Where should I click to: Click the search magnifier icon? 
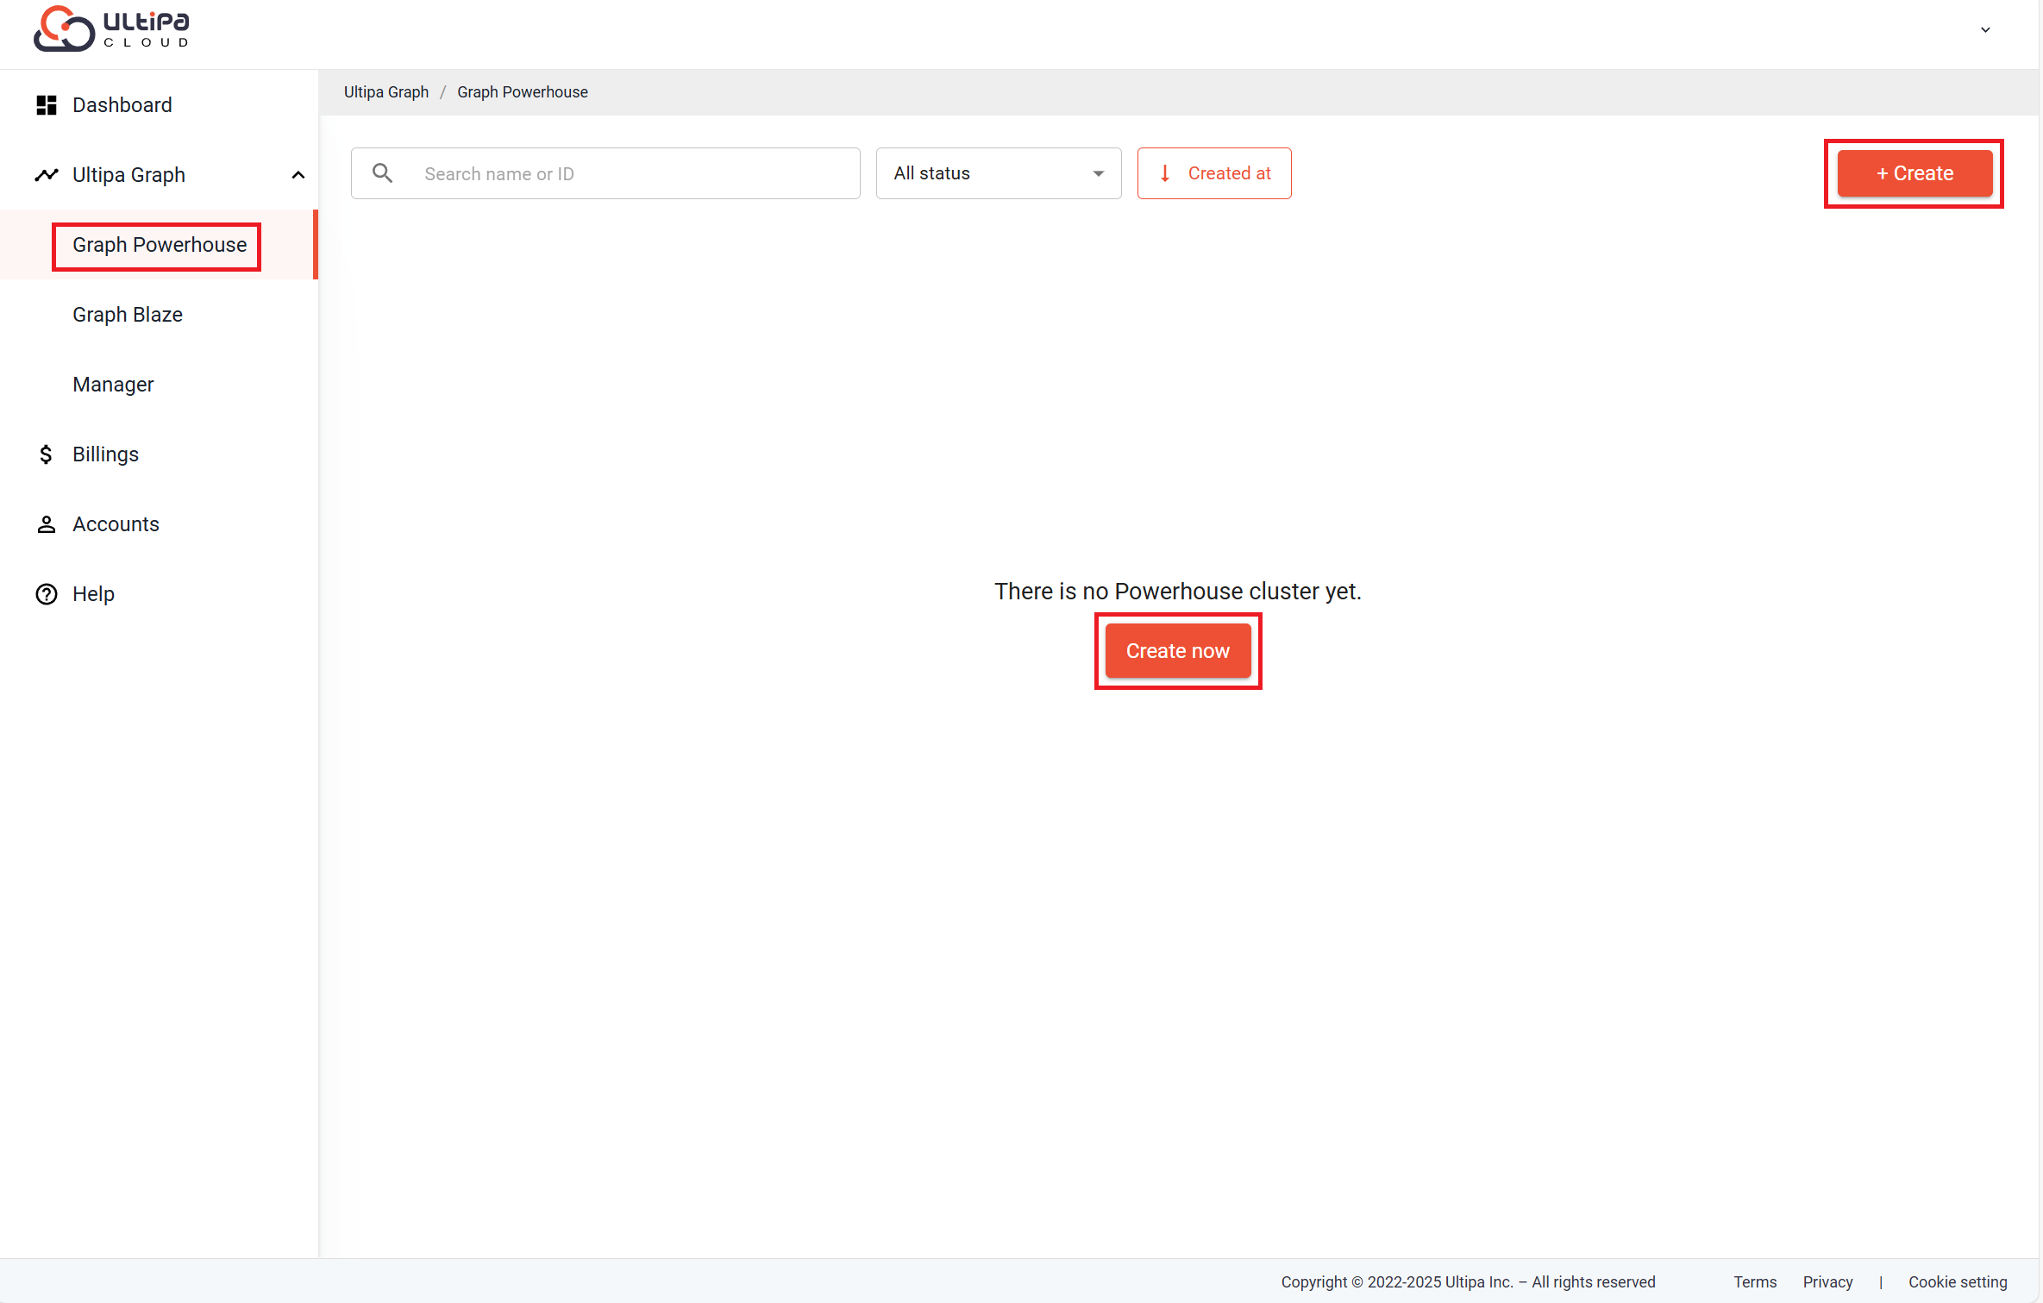[383, 173]
